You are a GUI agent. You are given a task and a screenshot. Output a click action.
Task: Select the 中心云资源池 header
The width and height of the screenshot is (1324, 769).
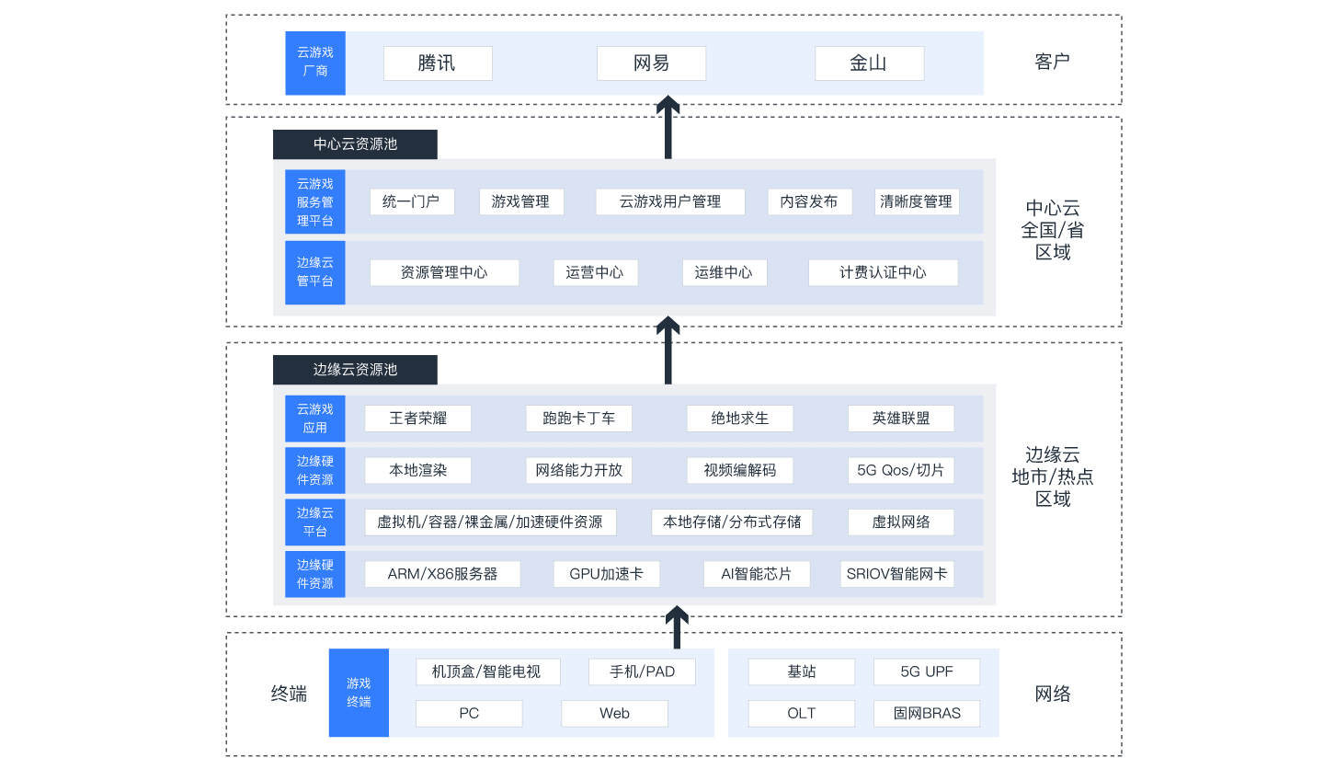pyautogui.click(x=355, y=144)
